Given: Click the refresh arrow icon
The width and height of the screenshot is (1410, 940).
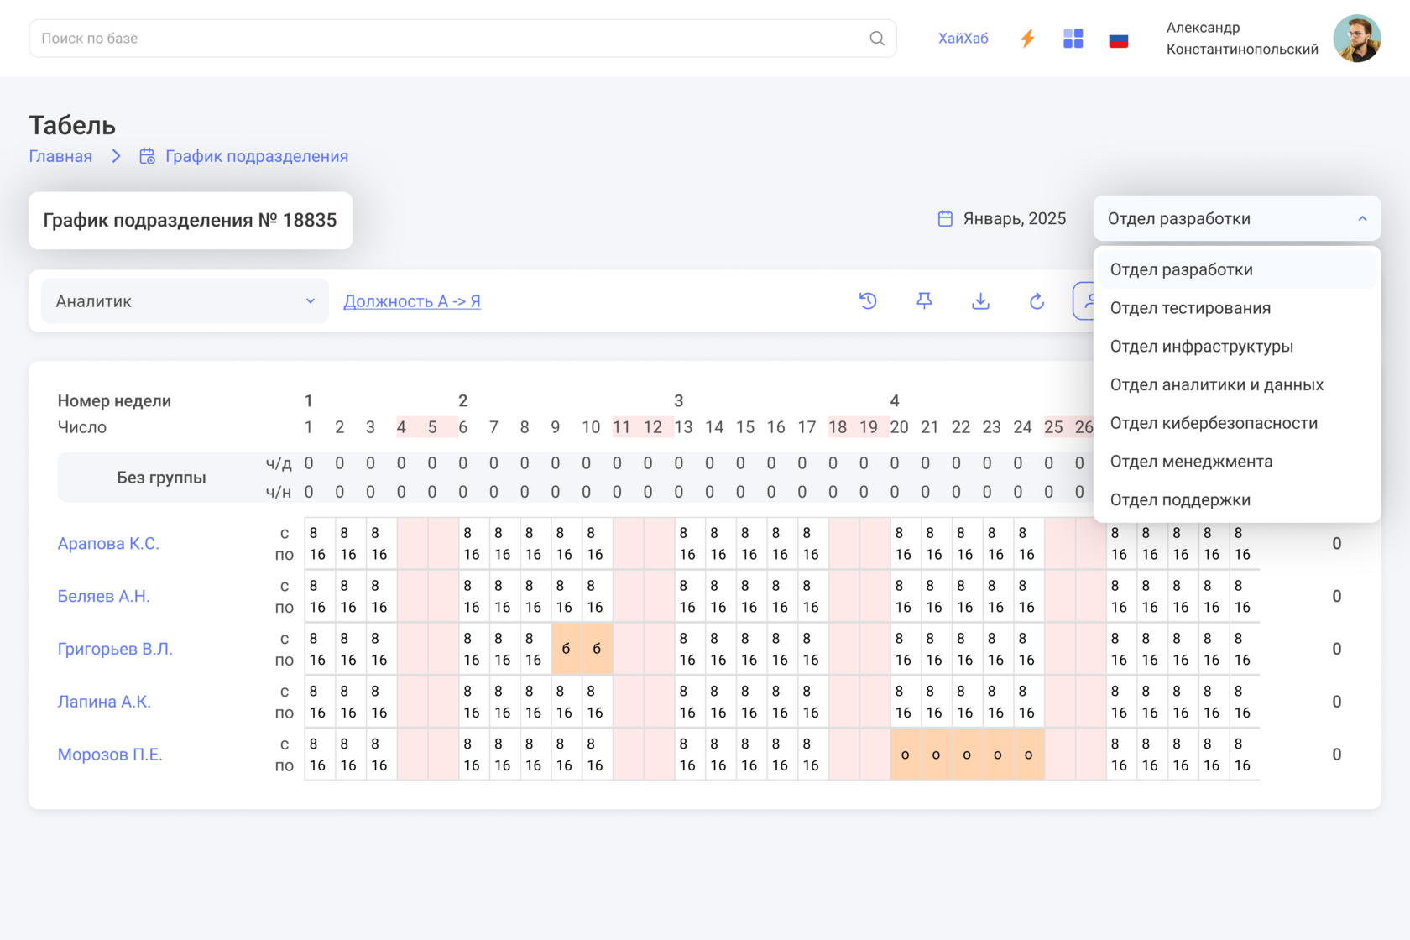Looking at the screenshot, I should (x=1037, y=300).
